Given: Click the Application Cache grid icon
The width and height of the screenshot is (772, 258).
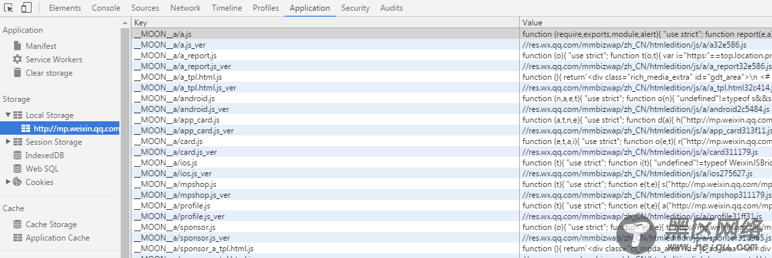Looking at the screenshot, I should coord(17,237).
